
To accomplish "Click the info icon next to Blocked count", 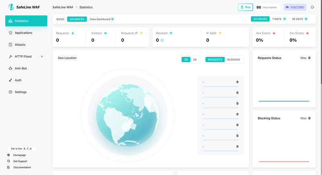I will tap(162, 40).
